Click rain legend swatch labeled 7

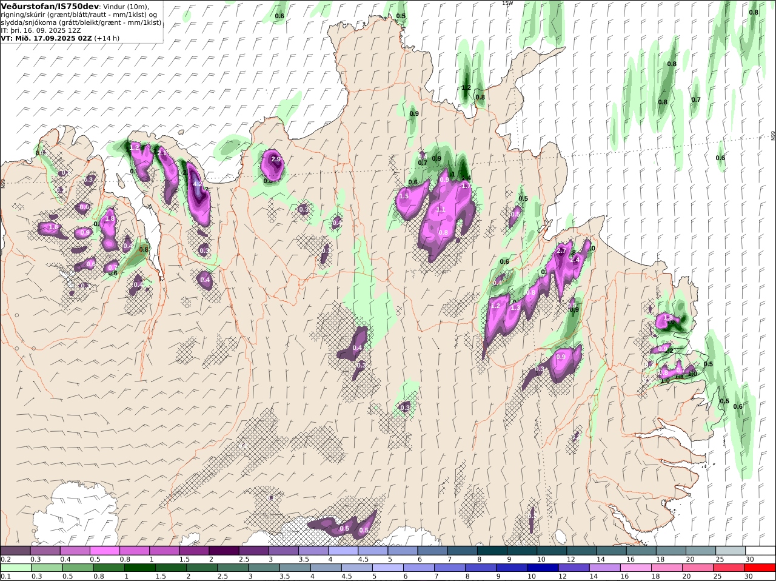coord(450,568)
